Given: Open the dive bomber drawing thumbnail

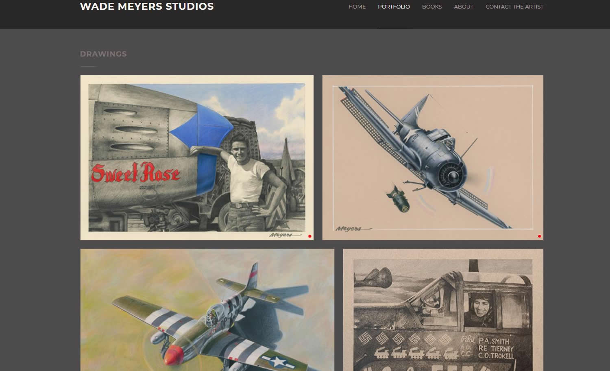Looking at the screenshot, I should click(x=433, y=157).
